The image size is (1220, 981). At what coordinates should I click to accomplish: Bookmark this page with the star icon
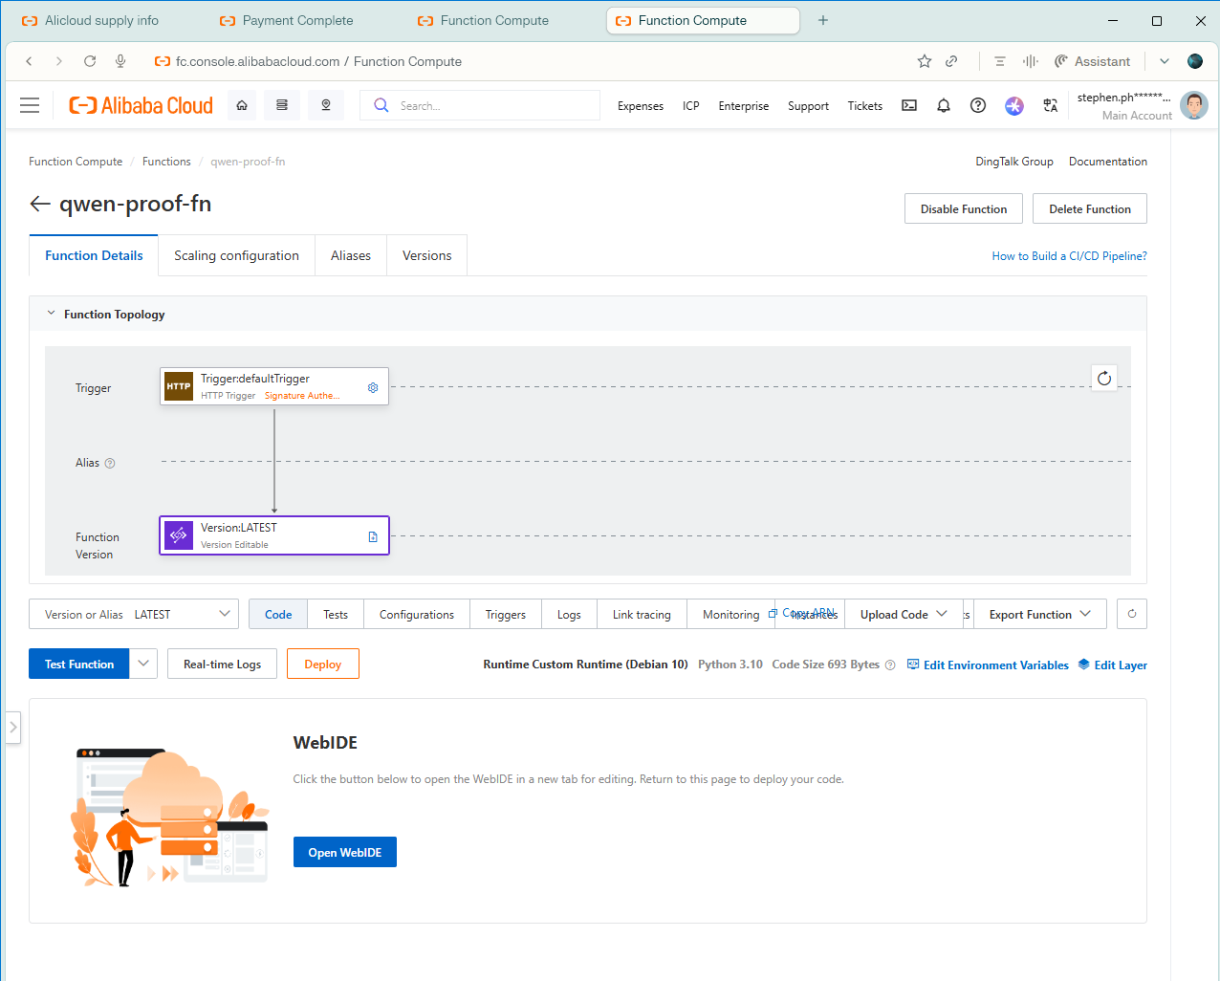[x=925, y=61]
